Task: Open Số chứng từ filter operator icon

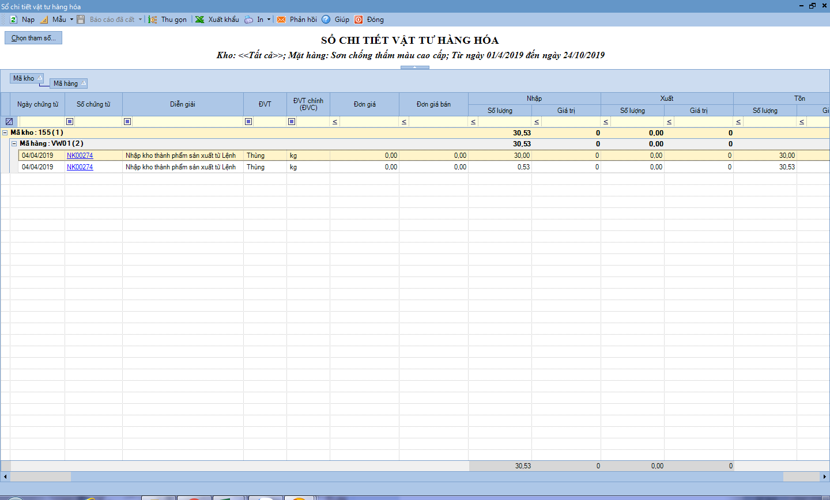Action: coord(70,122)
